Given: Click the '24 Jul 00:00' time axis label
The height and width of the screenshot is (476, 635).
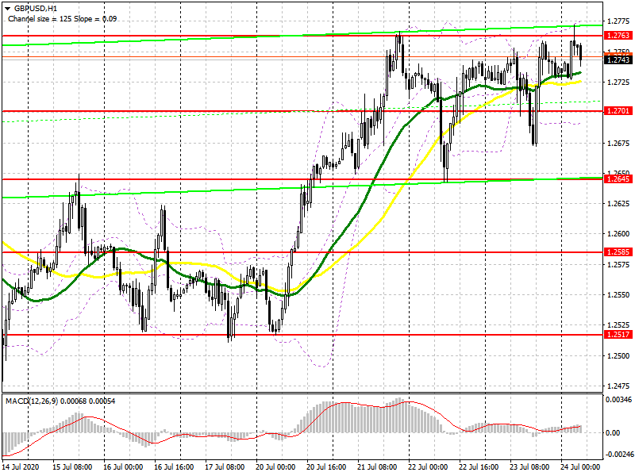Looking at the screenshot, I should [580, 466].
